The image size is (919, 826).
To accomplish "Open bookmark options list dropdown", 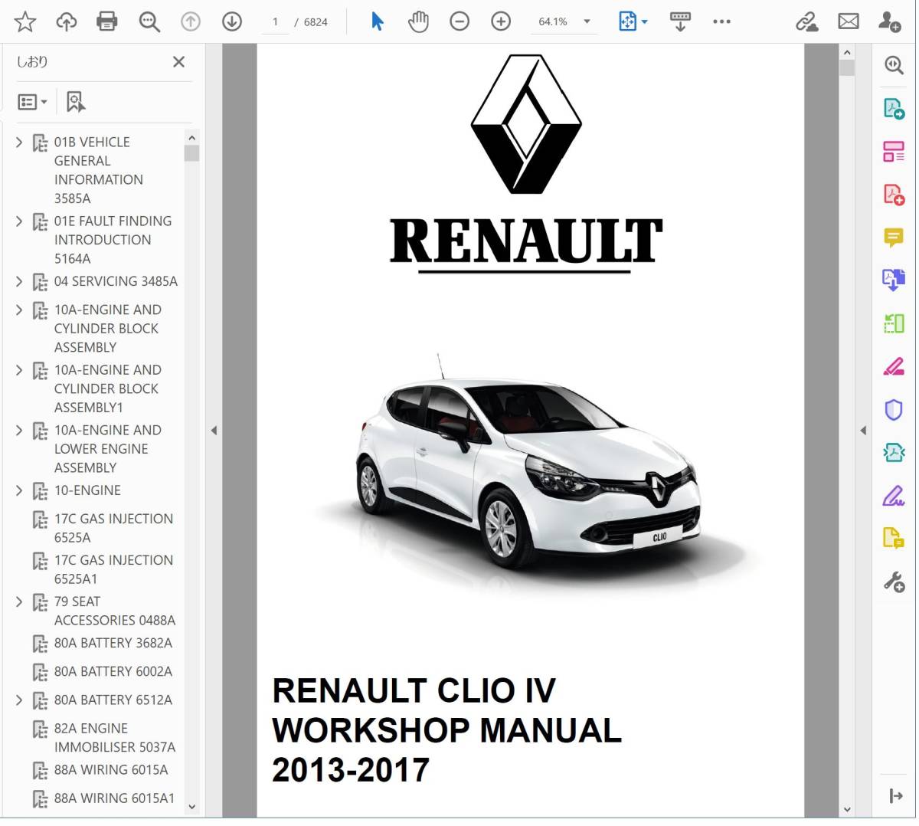I will (32, 102).
